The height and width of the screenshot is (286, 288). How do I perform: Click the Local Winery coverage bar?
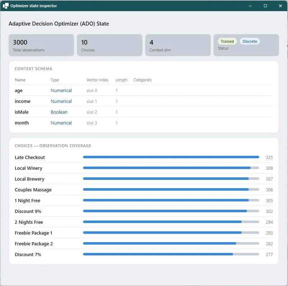(171, 168)
